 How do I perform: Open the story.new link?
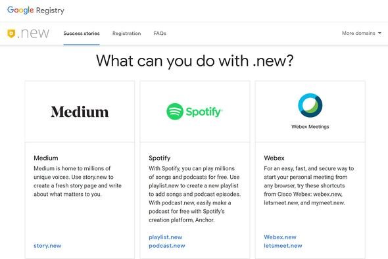[x=47, y=246]
